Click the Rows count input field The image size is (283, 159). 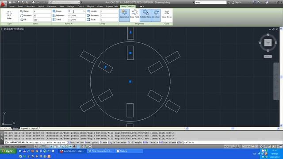click(x=76, y=11)
